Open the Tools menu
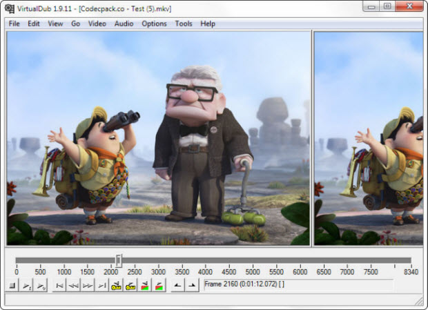The width and height of the screenshot is (428, 310). (x=184, y=23)
